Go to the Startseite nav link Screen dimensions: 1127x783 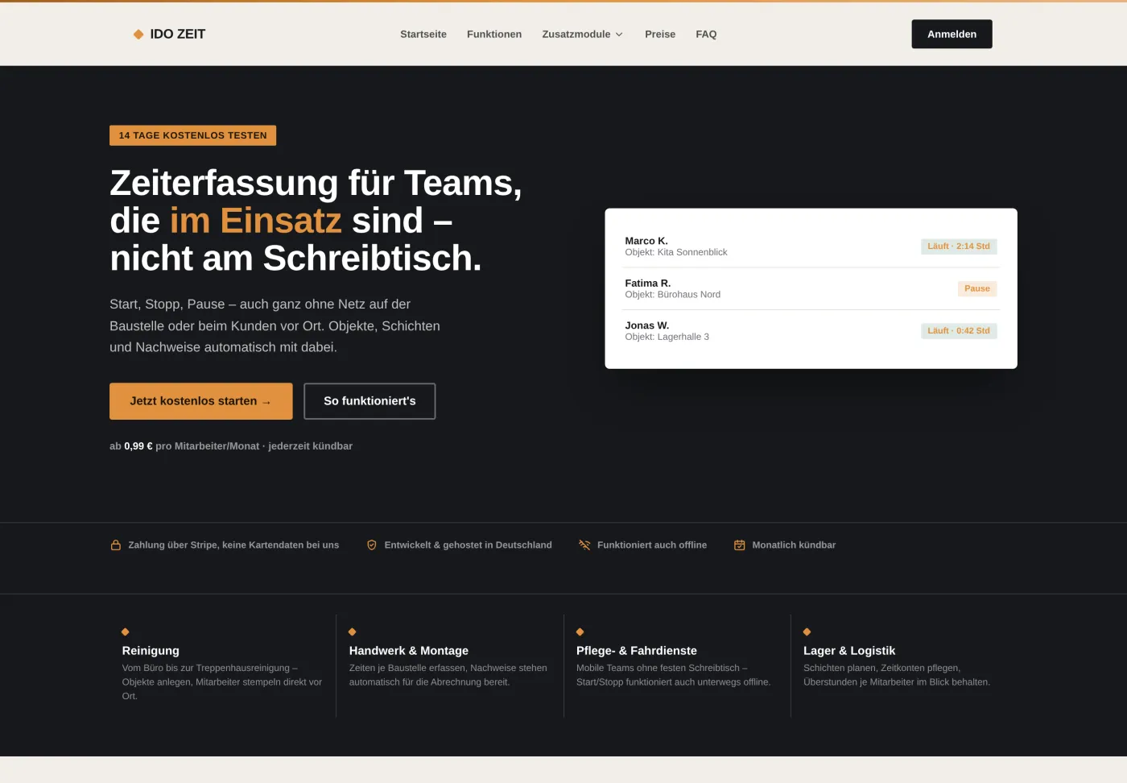coord(423,34)
